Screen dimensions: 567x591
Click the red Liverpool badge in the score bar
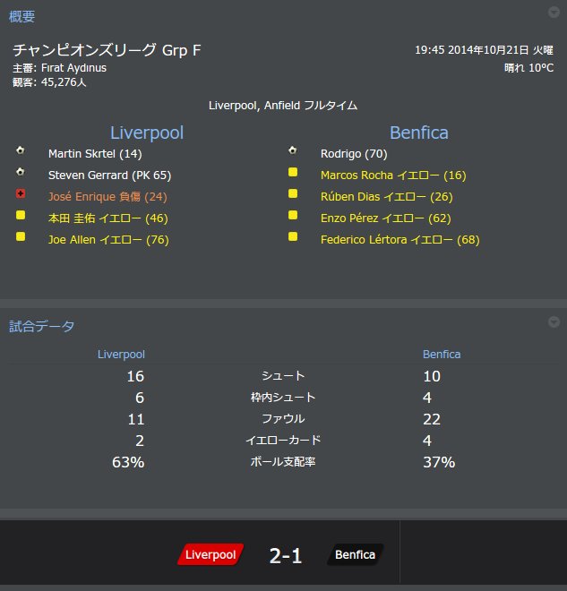210,555
